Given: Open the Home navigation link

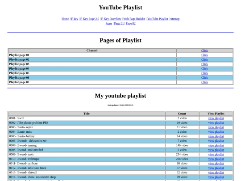Looking at the screenshot, I should pos(65,19).
